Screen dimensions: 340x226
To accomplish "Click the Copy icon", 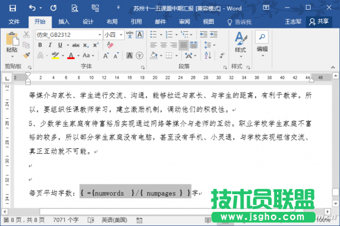I will pyautogui.click(x=26, y=45).
